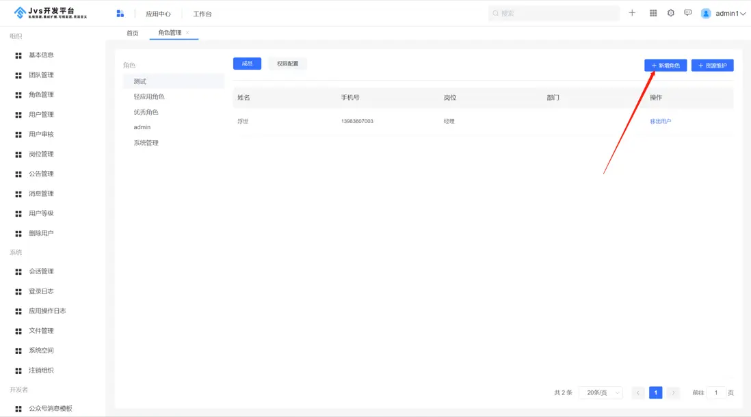Screen dimensions: 751x417
Task: Switch to the 成员 tab
Action: click(x=247, y=64)
